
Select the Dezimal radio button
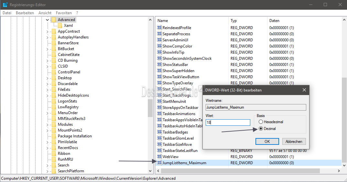click(261, 128)
